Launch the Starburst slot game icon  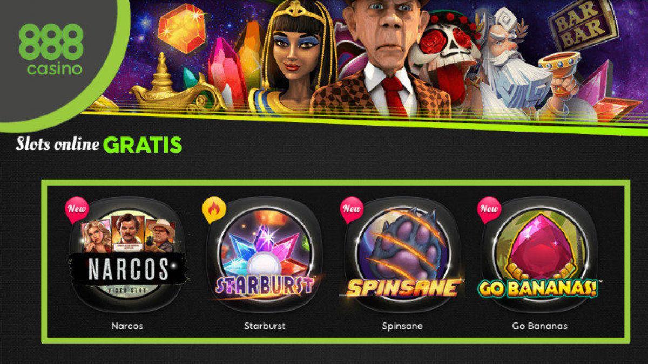click(265, 255)
